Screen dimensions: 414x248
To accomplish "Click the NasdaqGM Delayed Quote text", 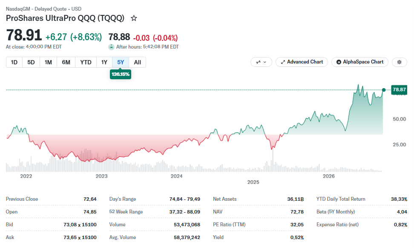I will click(x=43, y=9).
